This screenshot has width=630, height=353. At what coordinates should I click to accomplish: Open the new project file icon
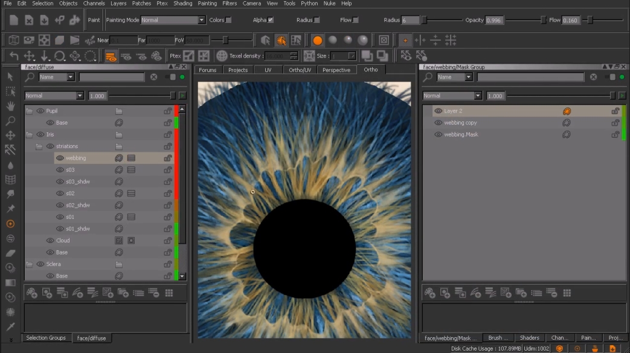point(14,20)
